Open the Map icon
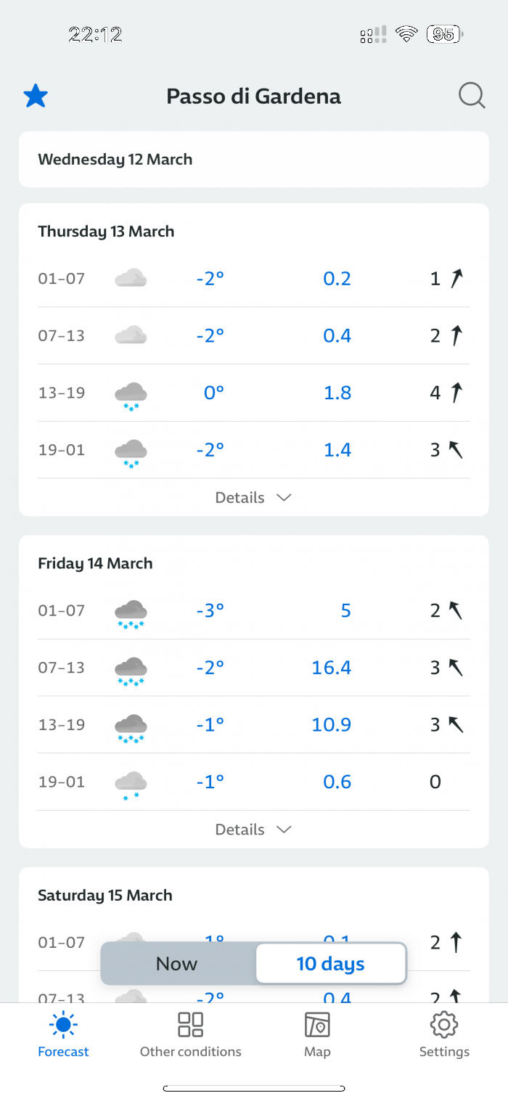The height and width of the screenshot is (1101, 508). coord(317,1025)
